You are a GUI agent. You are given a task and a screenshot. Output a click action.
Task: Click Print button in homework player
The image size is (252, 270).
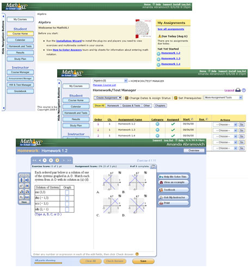point(173,203)
